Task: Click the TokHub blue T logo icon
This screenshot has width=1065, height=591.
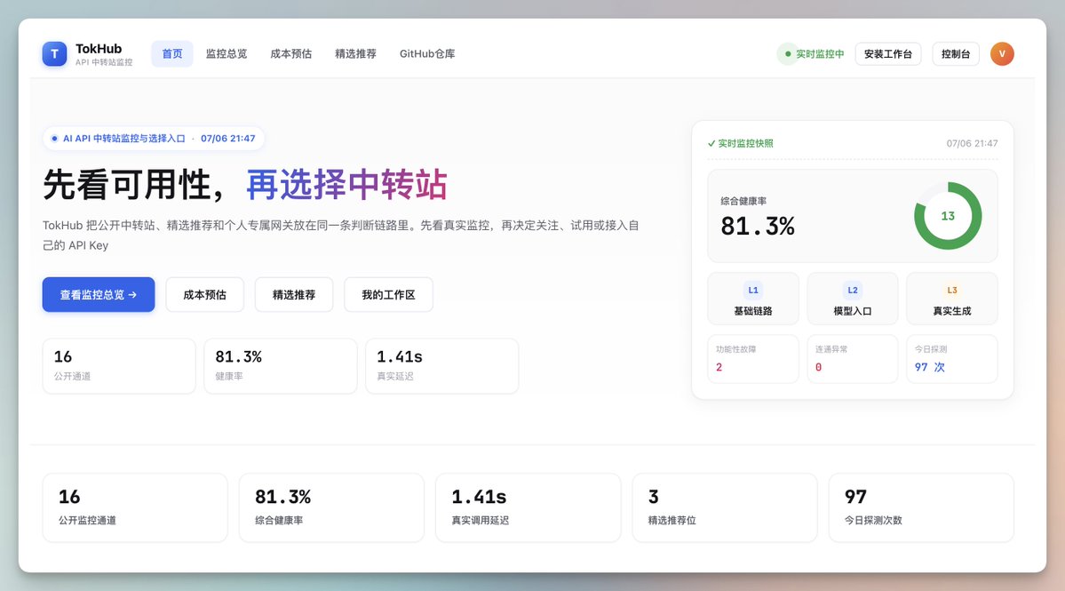Action: [54, 53]
